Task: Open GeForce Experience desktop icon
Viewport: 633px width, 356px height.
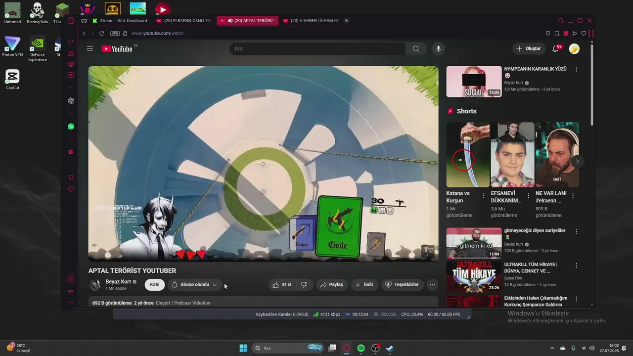Action: 38,49
